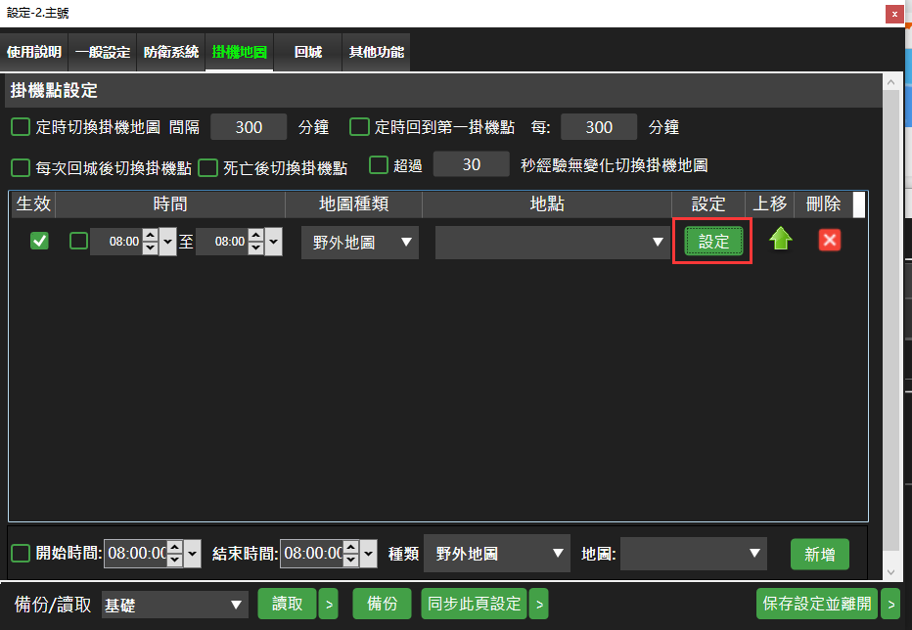Viewport: 912px width, 630px height.
Task: Click the red X delete row icon
Action: (x=829, y=240)
